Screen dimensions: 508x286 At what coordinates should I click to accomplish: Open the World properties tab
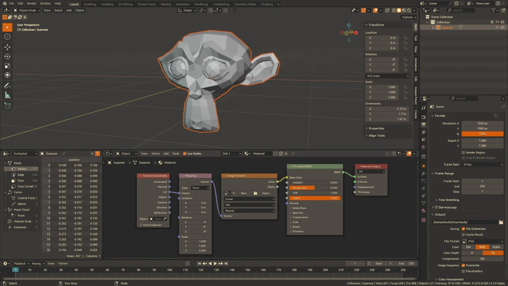click(424, 147)
